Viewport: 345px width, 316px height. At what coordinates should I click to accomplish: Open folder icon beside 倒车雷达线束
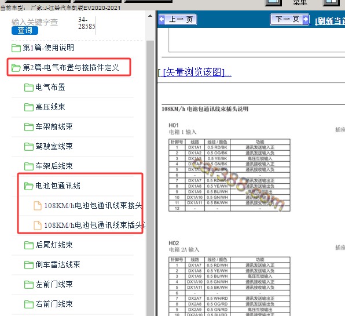coord(29,264)
